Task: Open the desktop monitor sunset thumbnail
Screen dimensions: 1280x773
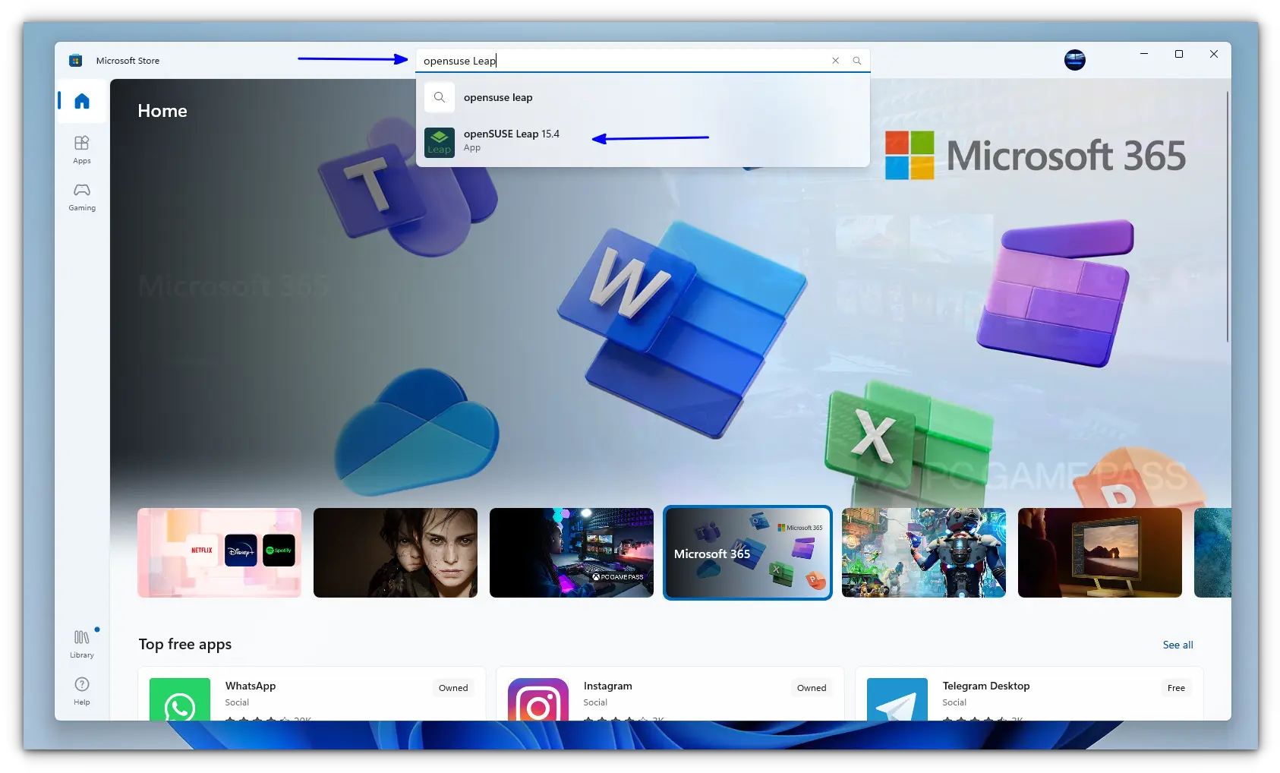Action: (1100, 552)
